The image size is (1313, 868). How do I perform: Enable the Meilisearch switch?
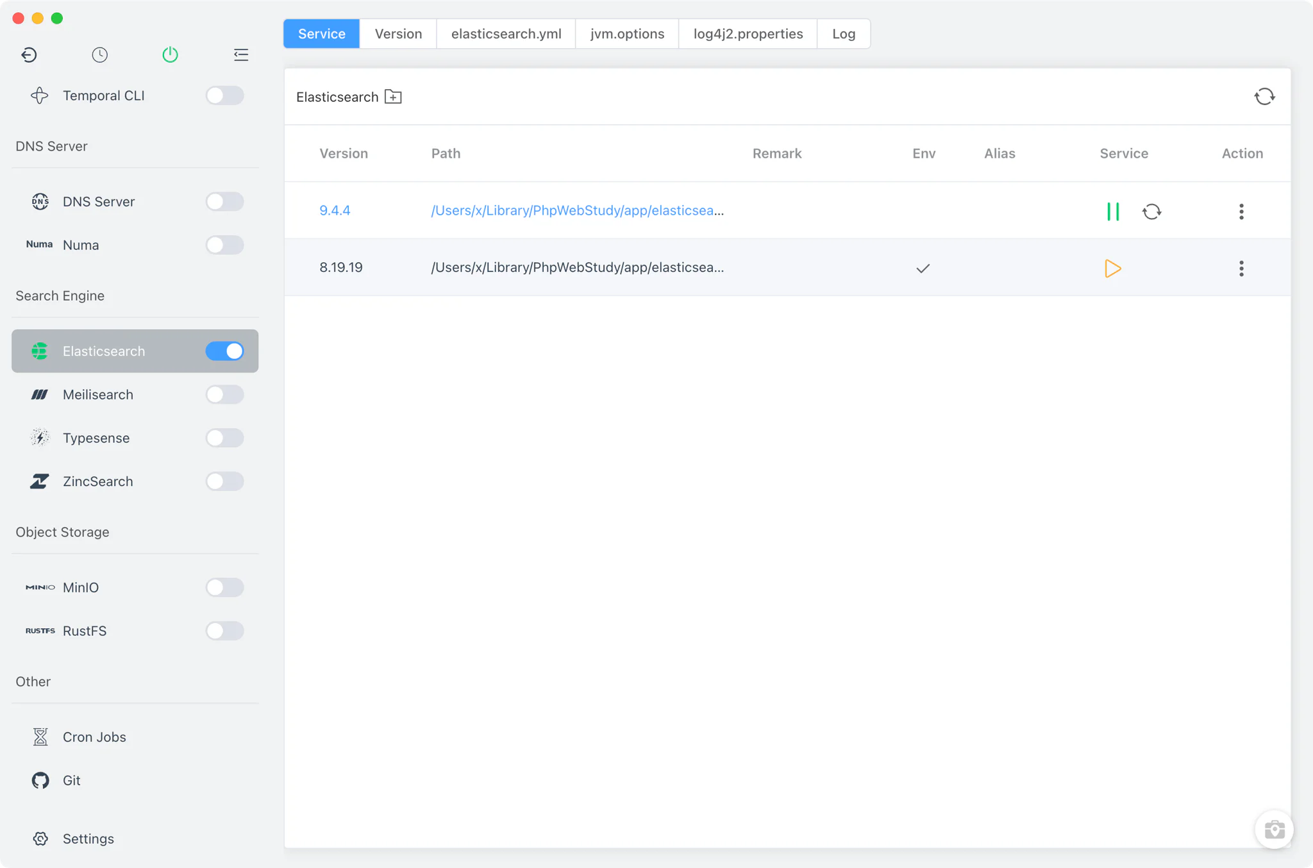(x=224, y=394)
